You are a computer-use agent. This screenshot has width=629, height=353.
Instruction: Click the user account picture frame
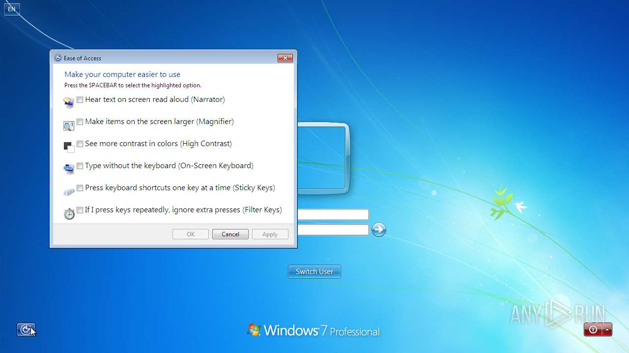coord(324,158)
